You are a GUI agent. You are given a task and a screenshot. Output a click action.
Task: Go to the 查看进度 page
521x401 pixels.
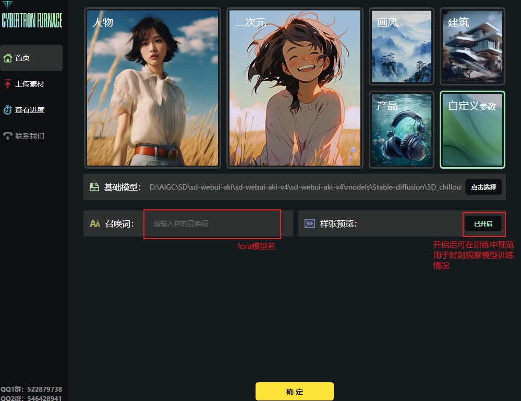pos(30,110)
